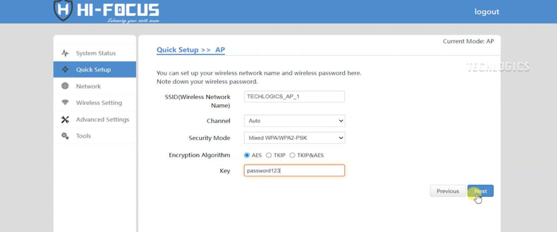This screenshot has width=557, height=232.
Task: Click the Advanced Settings wrench icon
Action: click(65, 120)
